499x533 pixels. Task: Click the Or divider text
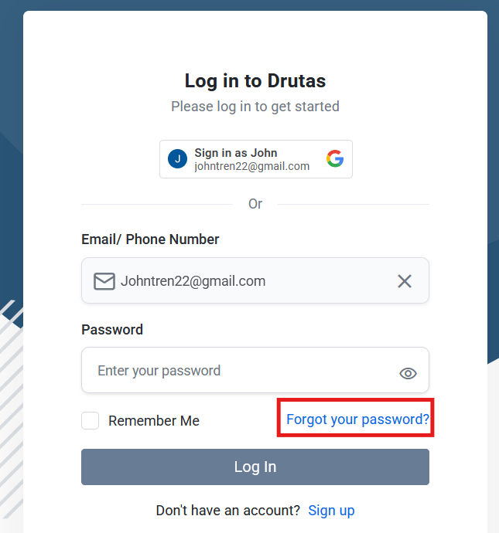tap(255, 204)
